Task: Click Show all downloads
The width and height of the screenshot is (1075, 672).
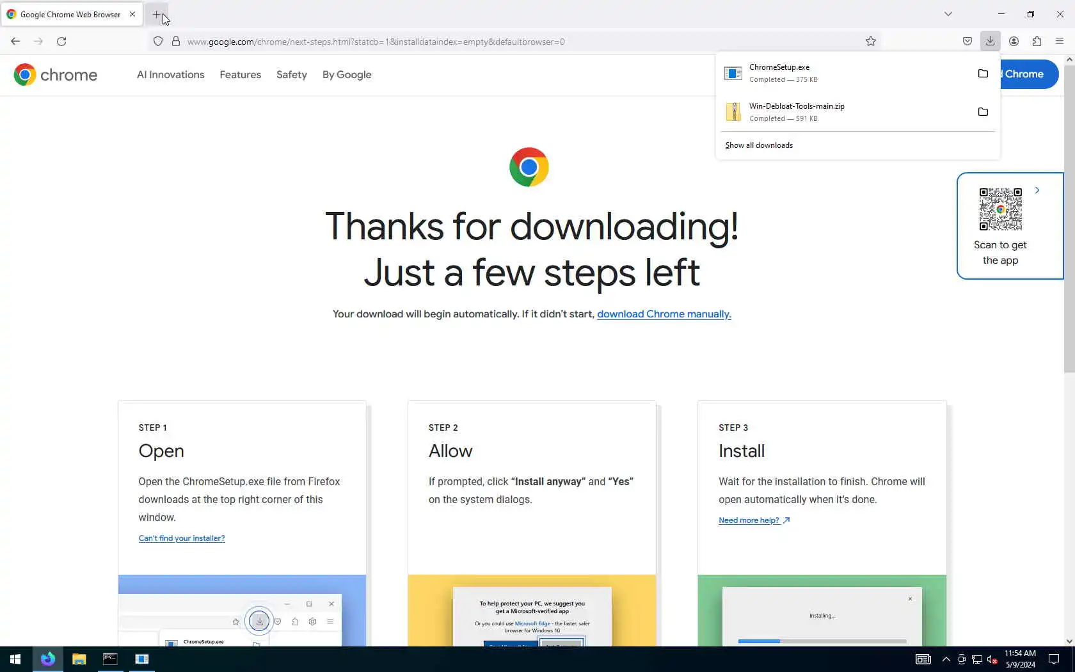Action: (x=759, y=145)
